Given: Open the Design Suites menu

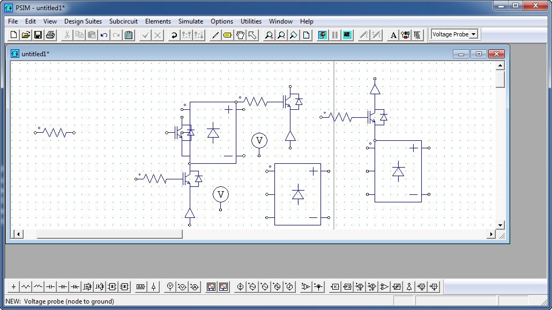Looking at the screenshot, I should [83, 21].
